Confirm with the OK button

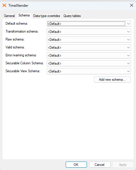tap(76, 165)
